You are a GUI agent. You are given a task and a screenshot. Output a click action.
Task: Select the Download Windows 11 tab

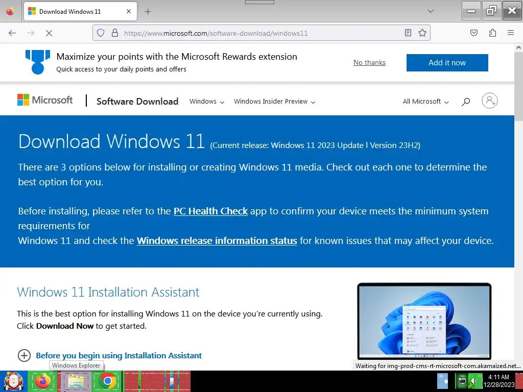80,11
